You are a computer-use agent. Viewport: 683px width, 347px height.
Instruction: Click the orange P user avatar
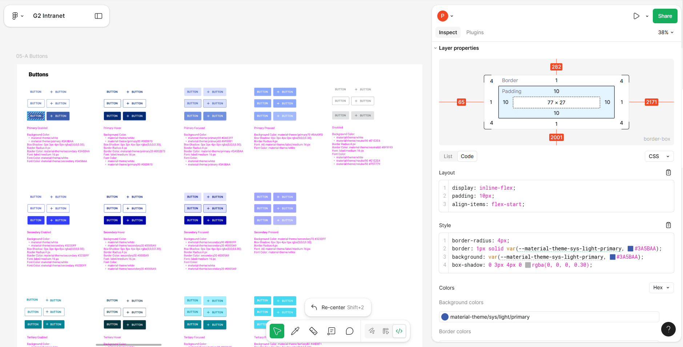click(442, 16)
